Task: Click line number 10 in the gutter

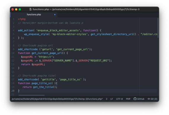Action: pyautogui.click(x=13, y=53)
